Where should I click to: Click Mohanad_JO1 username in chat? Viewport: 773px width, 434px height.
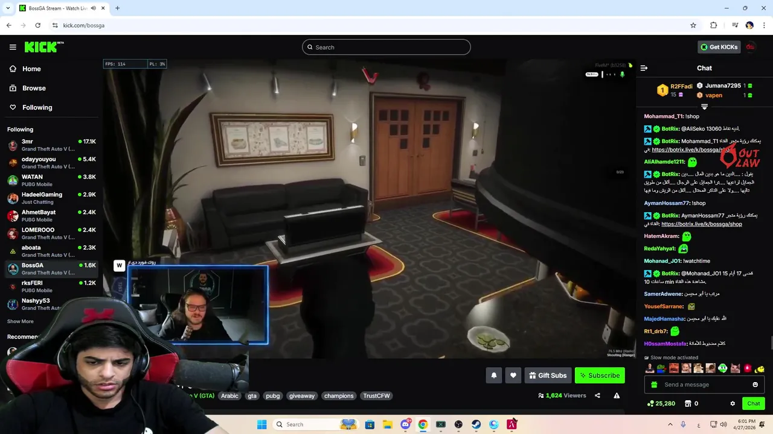click(662, 261)
